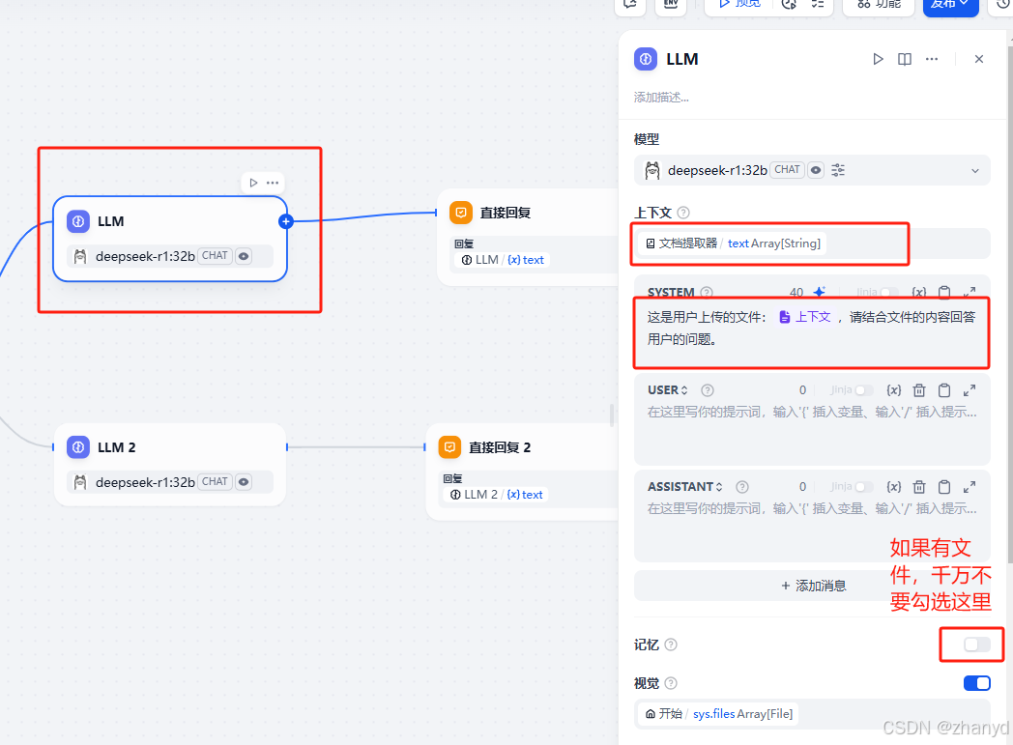Disable the 视觉 vision toggle

click(x=976, y=683)
